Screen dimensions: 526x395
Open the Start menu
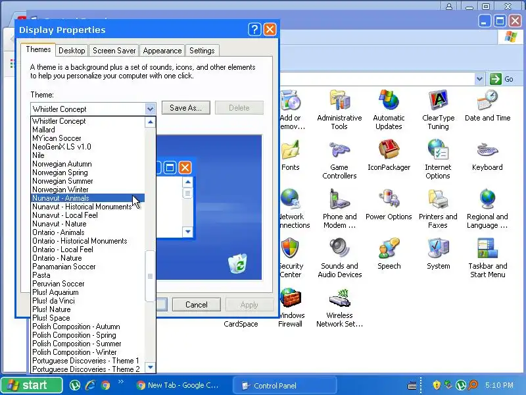(32, 385)
